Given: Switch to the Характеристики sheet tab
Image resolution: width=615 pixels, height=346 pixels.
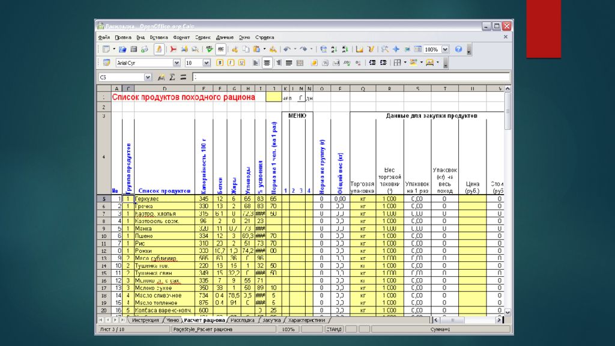Looking at the screenshot, I should pos(307,320).
